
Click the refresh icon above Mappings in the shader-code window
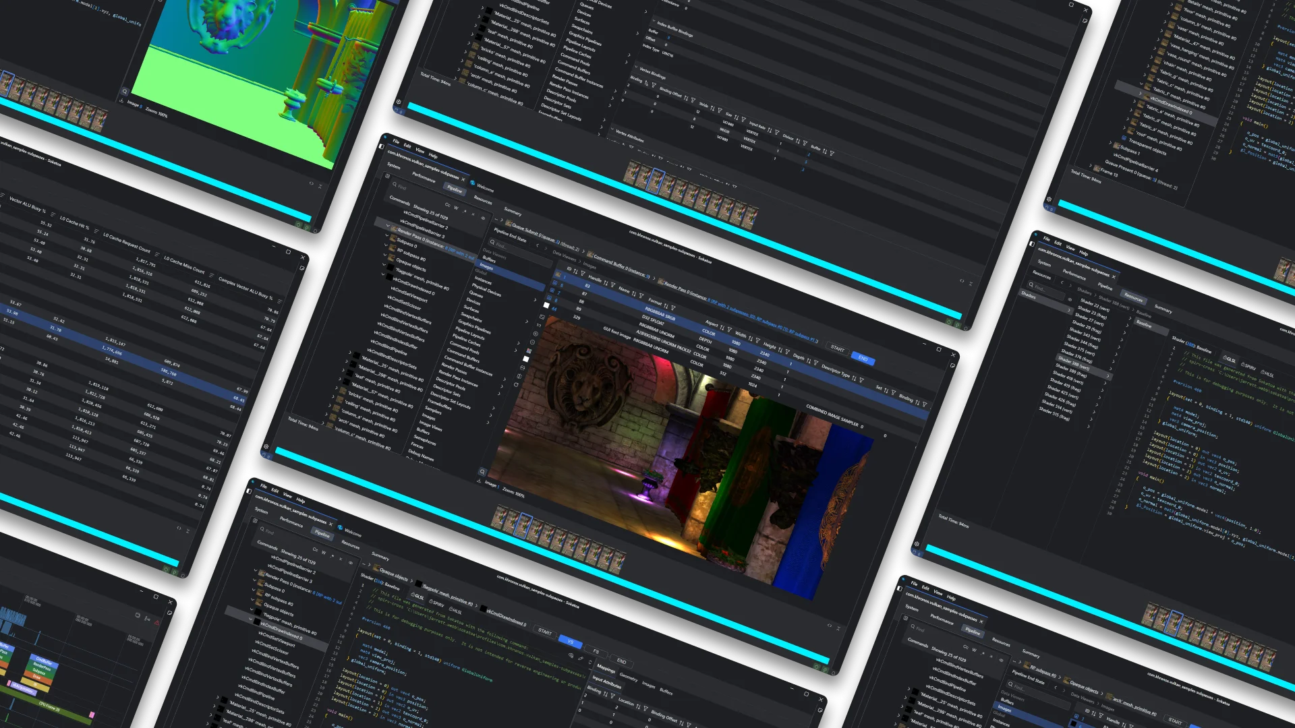(590, 662)
